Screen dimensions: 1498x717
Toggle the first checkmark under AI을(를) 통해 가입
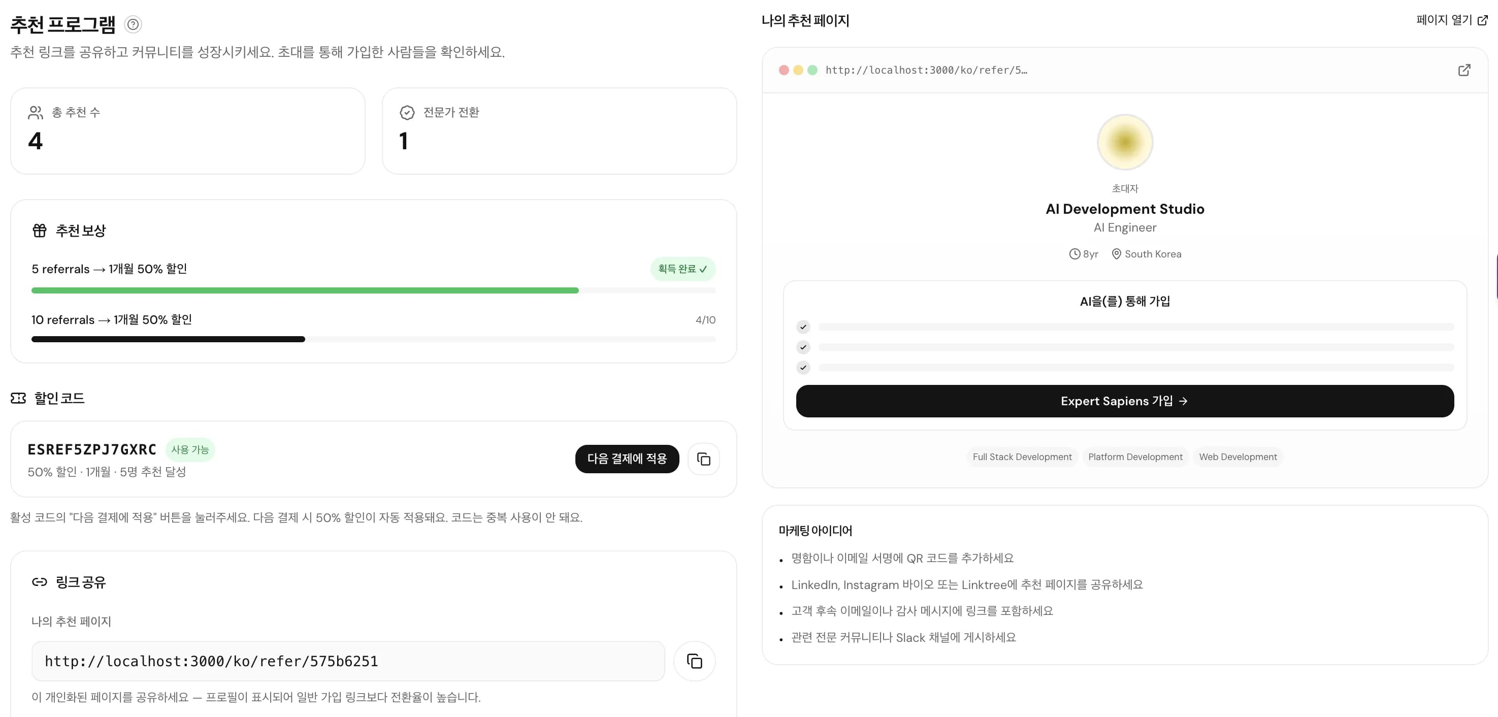[x=803, y=327]
